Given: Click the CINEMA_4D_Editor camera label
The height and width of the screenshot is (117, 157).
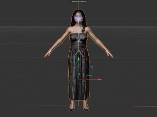Looking at the screenshot, I should click(x=78, y=1).
